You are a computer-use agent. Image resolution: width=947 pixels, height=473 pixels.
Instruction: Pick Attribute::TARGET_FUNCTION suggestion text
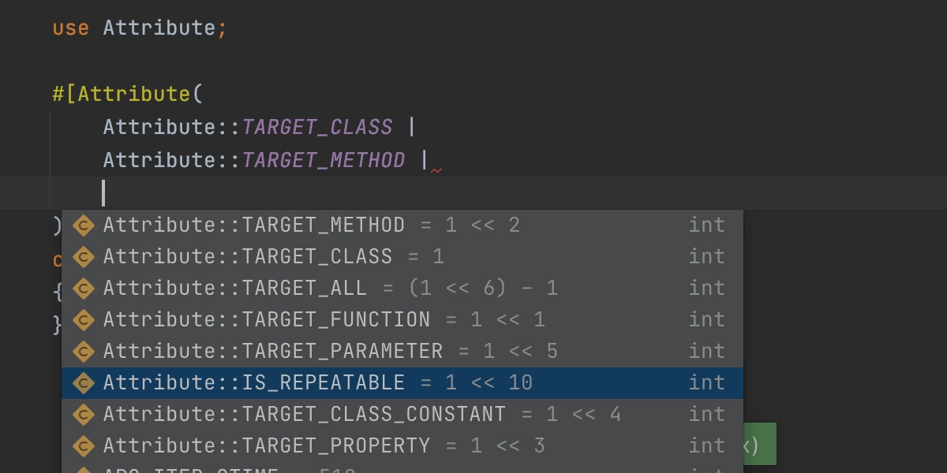click(267, 320)
